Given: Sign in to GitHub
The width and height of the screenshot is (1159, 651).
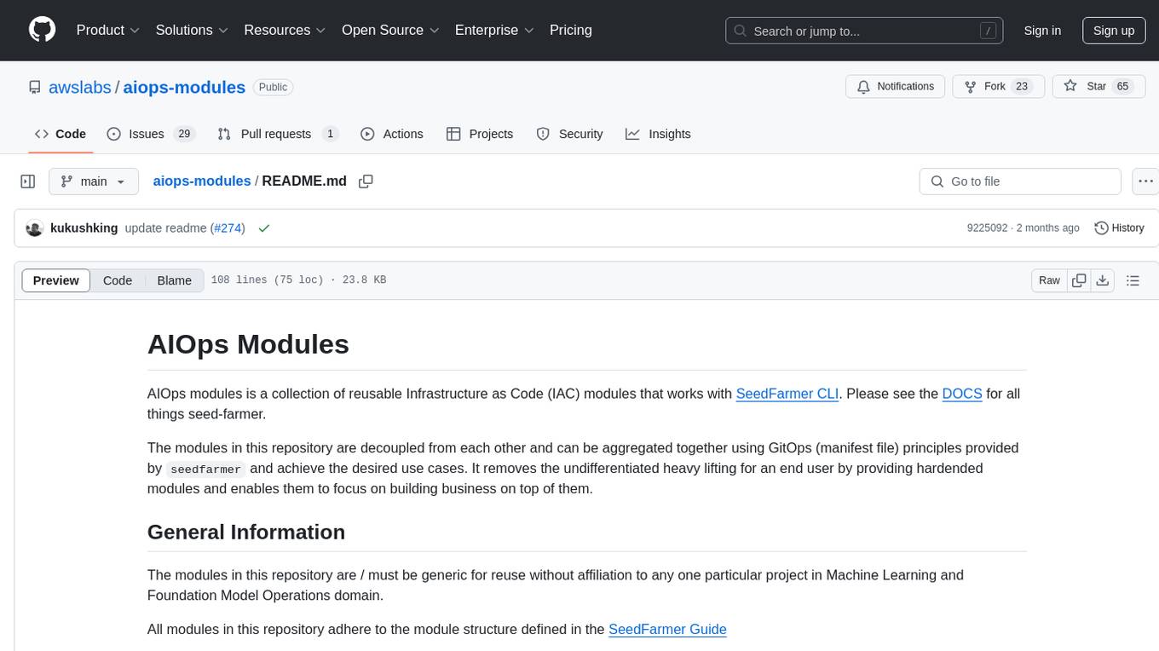Looking at the screenshot, I should coord(1042,31).
